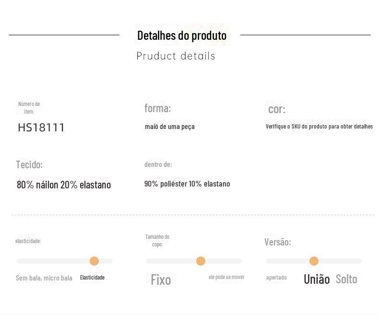Click the 'Pruduct details' subtitle
This screenshot has height=315, width=379.
[176, 56]
